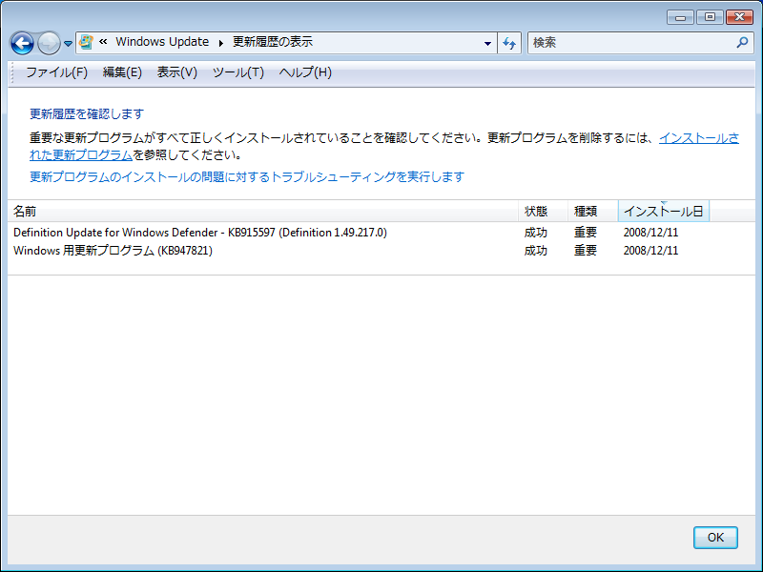
Task: Click 重要 type of the KB915597 row
Action: [x=586, y=233]
